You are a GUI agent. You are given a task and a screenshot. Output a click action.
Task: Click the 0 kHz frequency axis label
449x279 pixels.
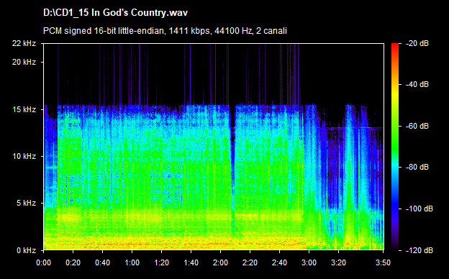(x=26, y=250)
